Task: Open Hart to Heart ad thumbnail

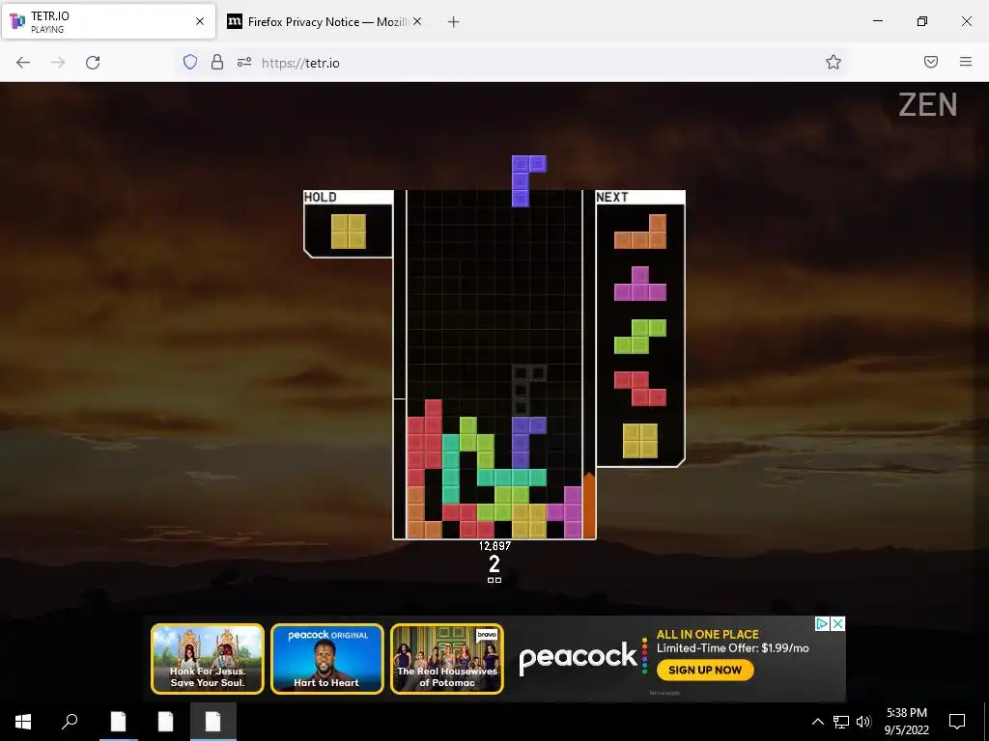Action: (x=327, y=658)
